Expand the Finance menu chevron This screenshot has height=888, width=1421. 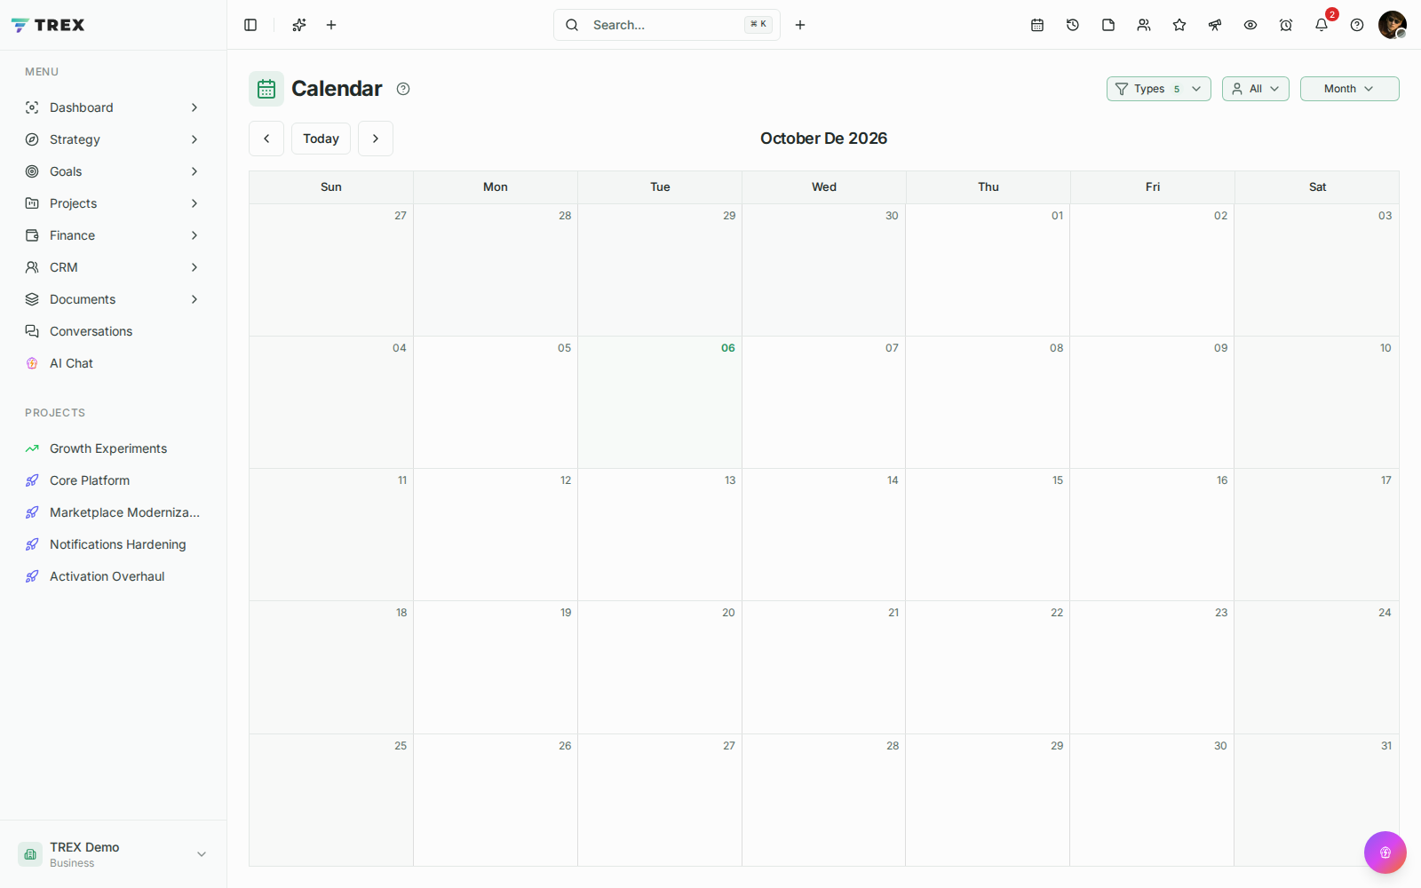pyautogui.click(x=194, y=235)
